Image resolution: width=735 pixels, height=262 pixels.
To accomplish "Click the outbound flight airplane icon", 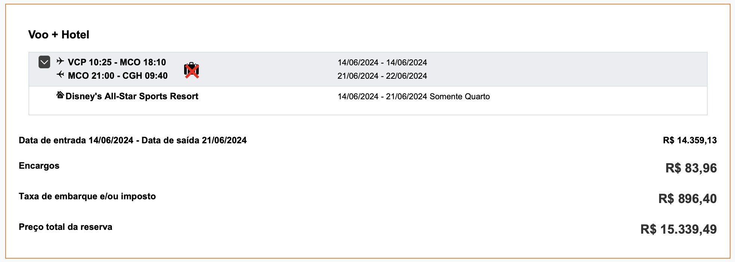I will click(60, 61).
